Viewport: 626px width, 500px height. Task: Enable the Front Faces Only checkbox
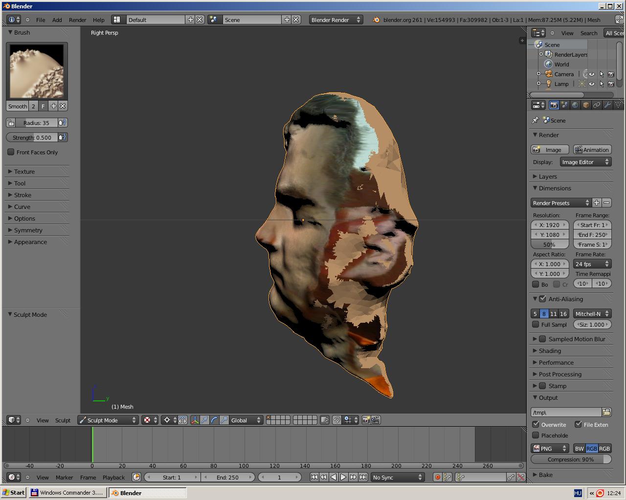click(x=11, y=152)
